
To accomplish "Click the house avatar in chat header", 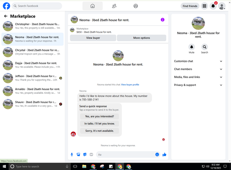I will coord(74,20).
